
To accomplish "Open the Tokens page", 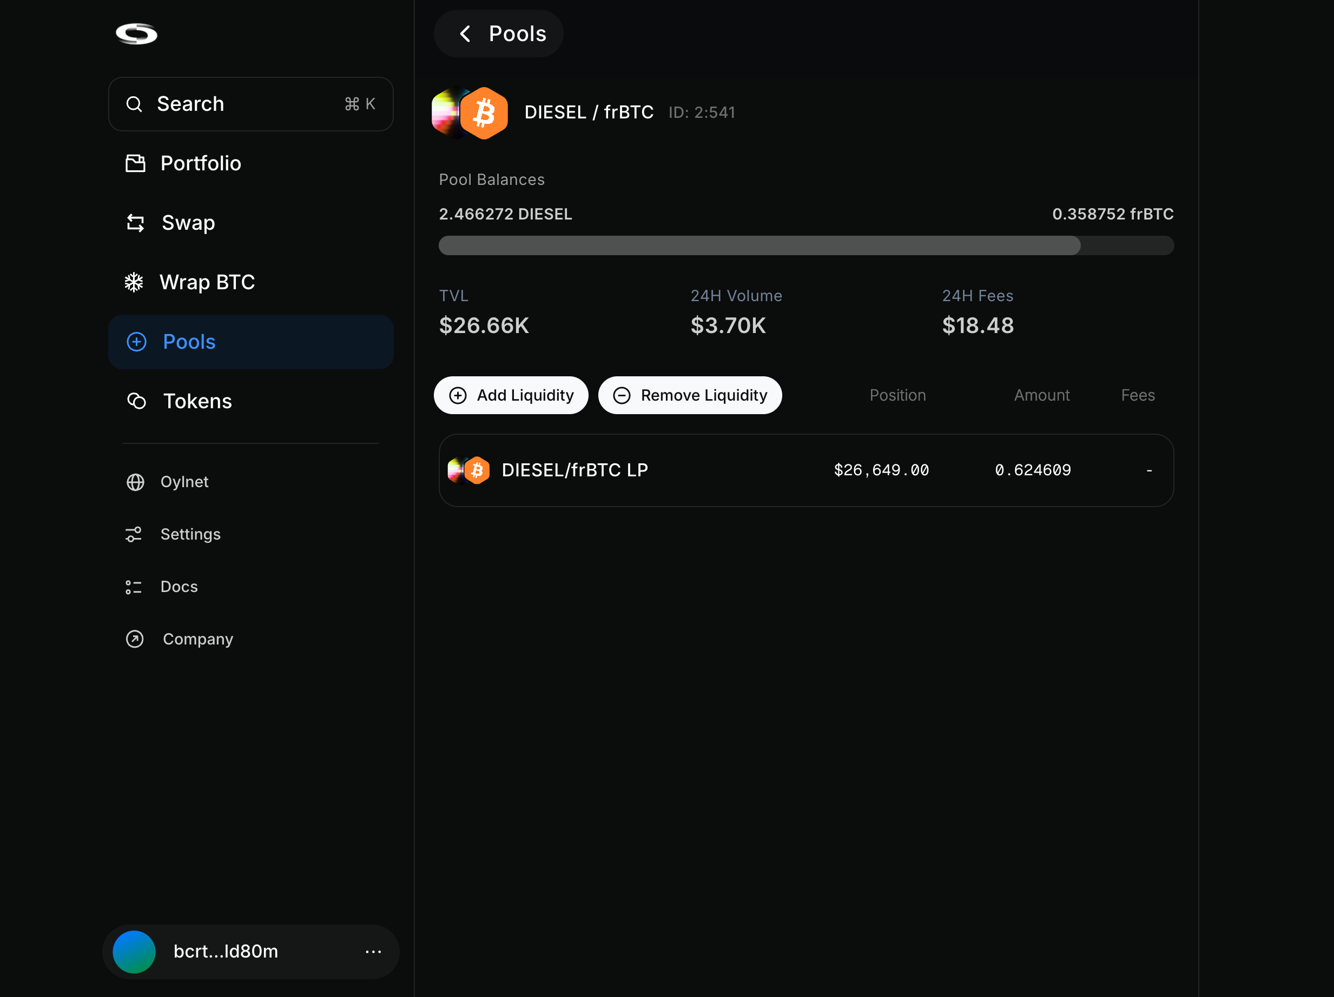I will pyautogui.click(x=251, y=401).
